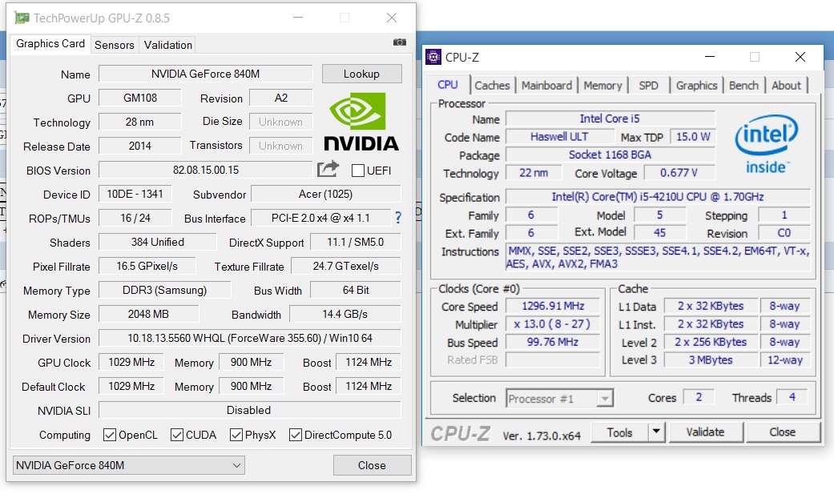Click the Level 3 cache value 3 MBytes

click(x=711, y=360)
